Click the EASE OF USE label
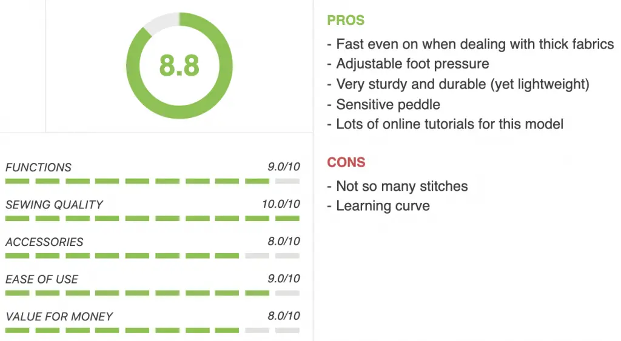 [x=42, y=279]
